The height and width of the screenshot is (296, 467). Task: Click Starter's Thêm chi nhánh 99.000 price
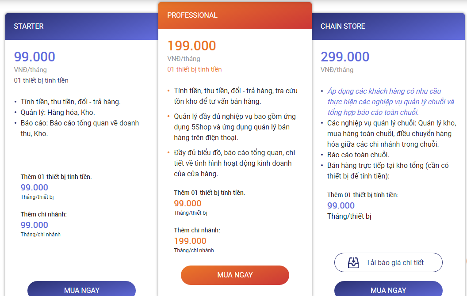pos(34,225)
